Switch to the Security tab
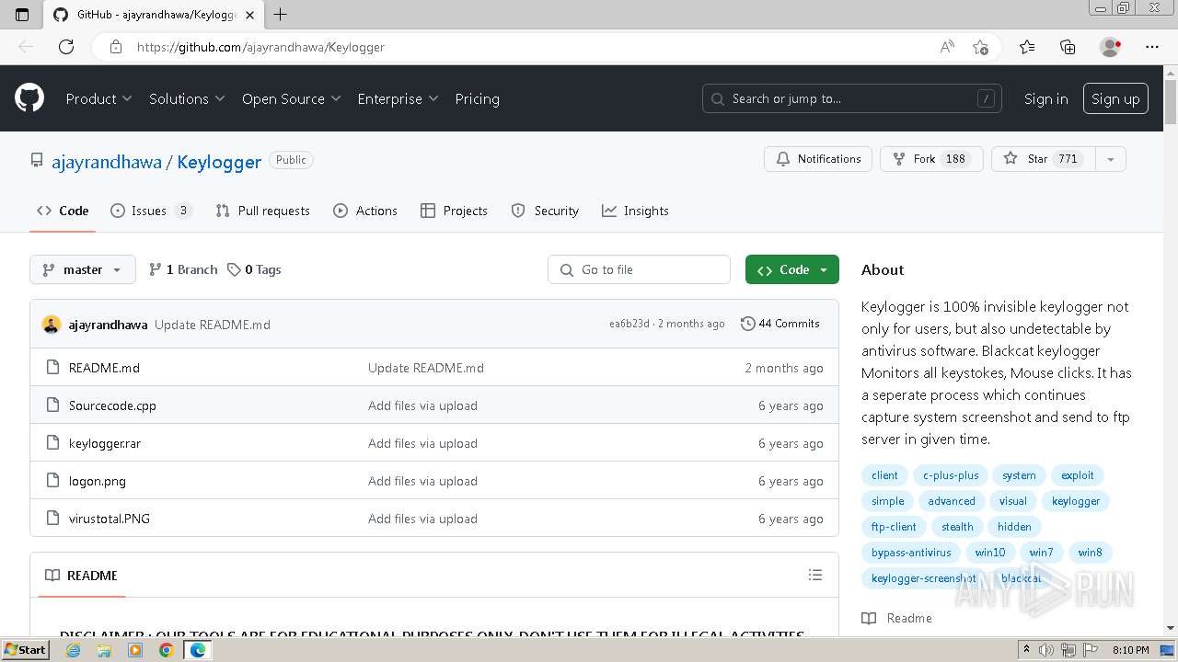1178x662 pixels. (x=545, y=211)
